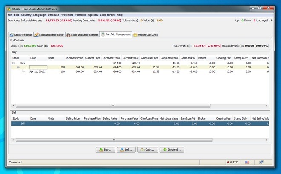Open the Language menu

point(39,15)
